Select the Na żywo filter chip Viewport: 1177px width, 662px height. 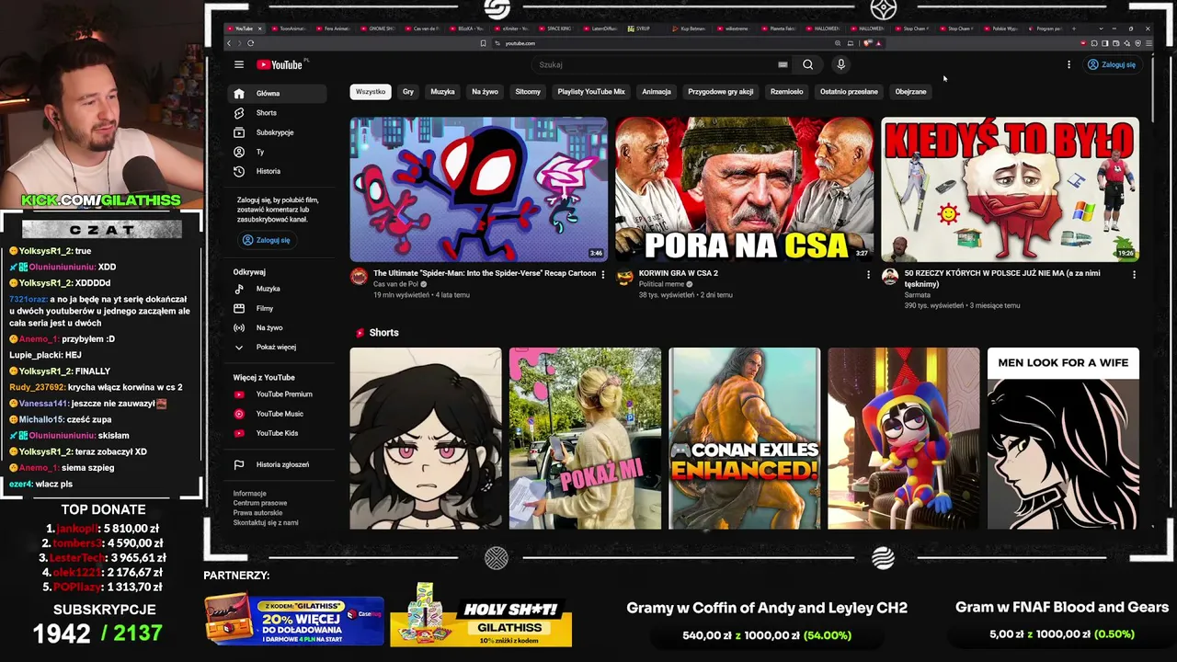485,92
